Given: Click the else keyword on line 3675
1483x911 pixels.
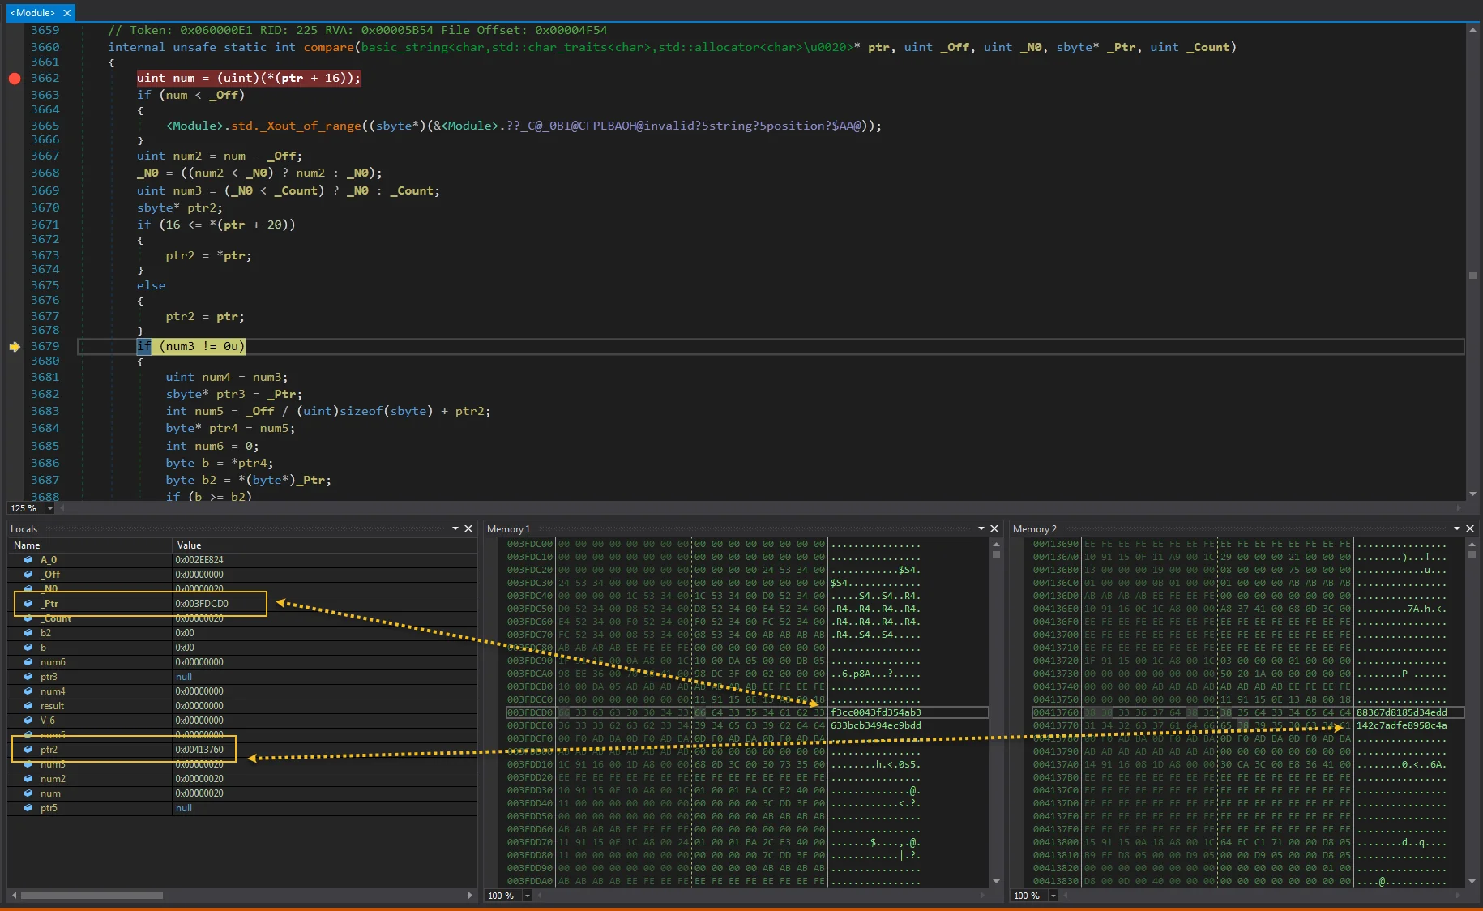Looking at the screenshot, I should pyautogui.click(x=152, y=285).
